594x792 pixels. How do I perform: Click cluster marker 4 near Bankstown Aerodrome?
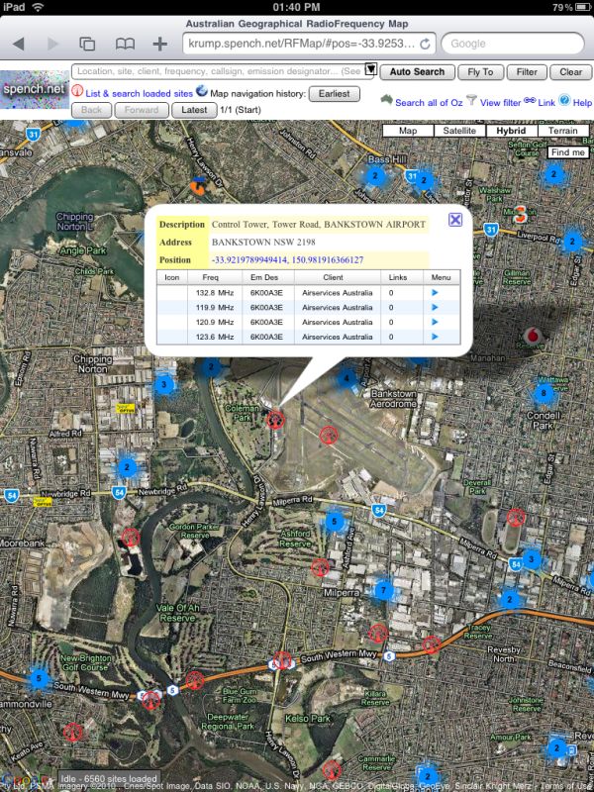[x=346, y=377]
